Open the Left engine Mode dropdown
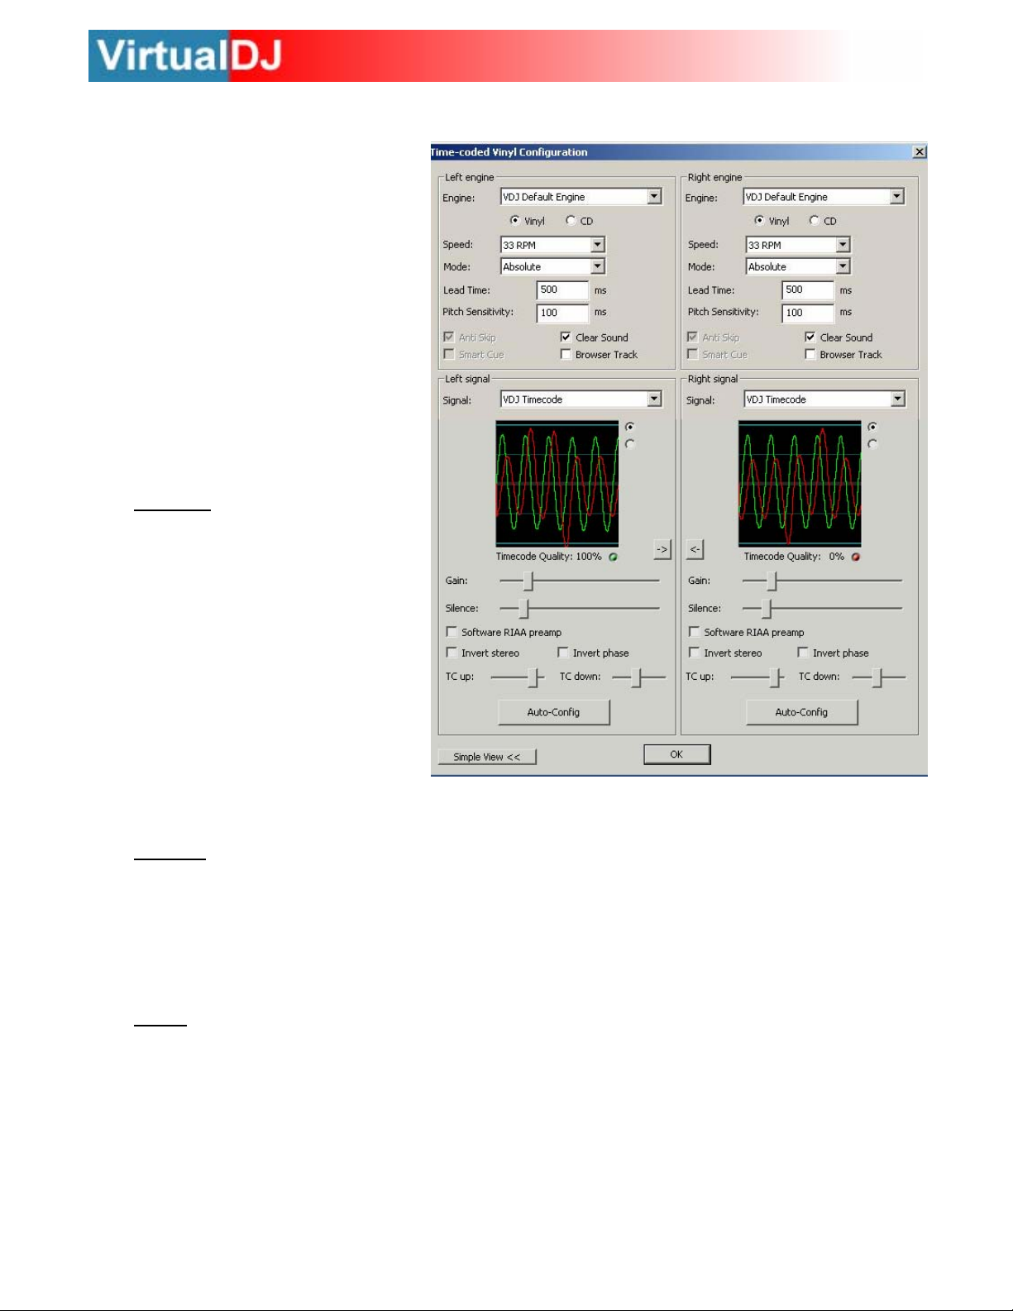Image resolution: width=1013 pixels, height=1311 pixels. coord(552,266)
